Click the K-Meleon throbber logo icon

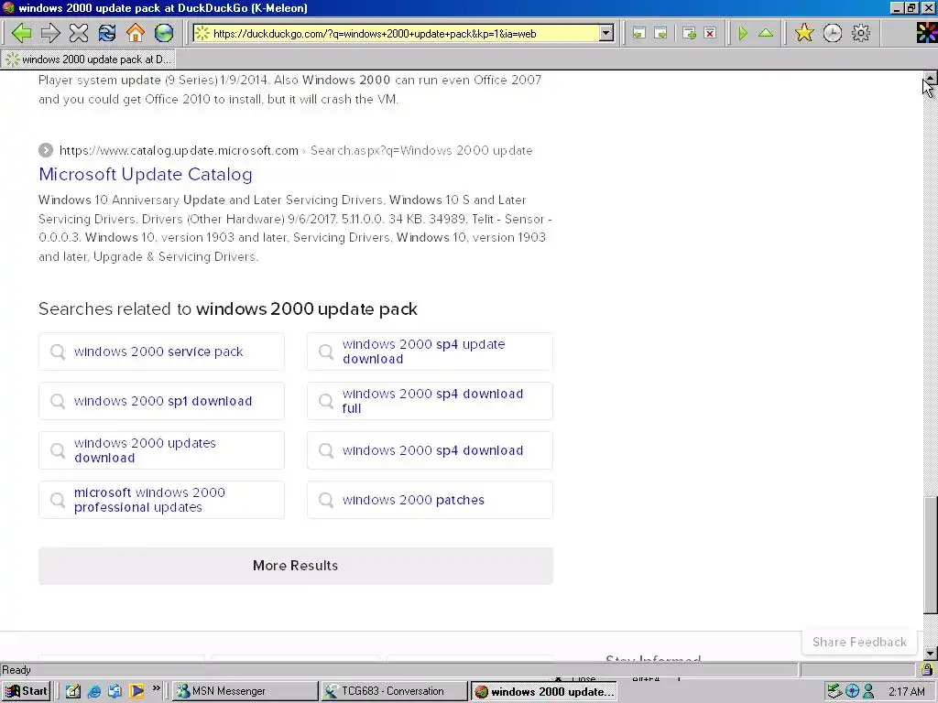(x=927, y=33)
